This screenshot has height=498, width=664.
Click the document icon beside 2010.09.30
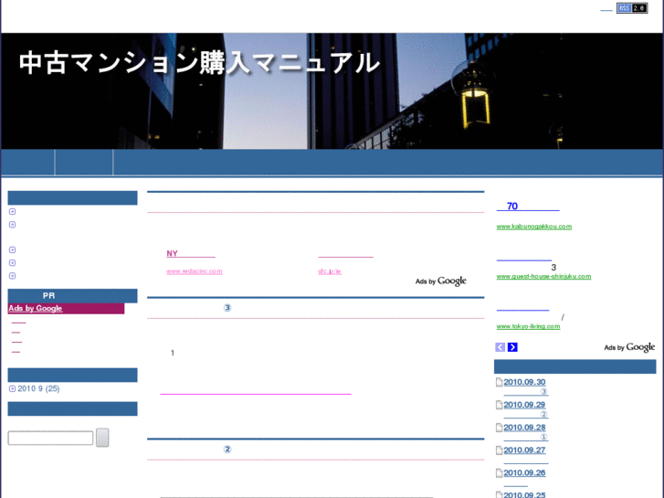pos(499,382)
